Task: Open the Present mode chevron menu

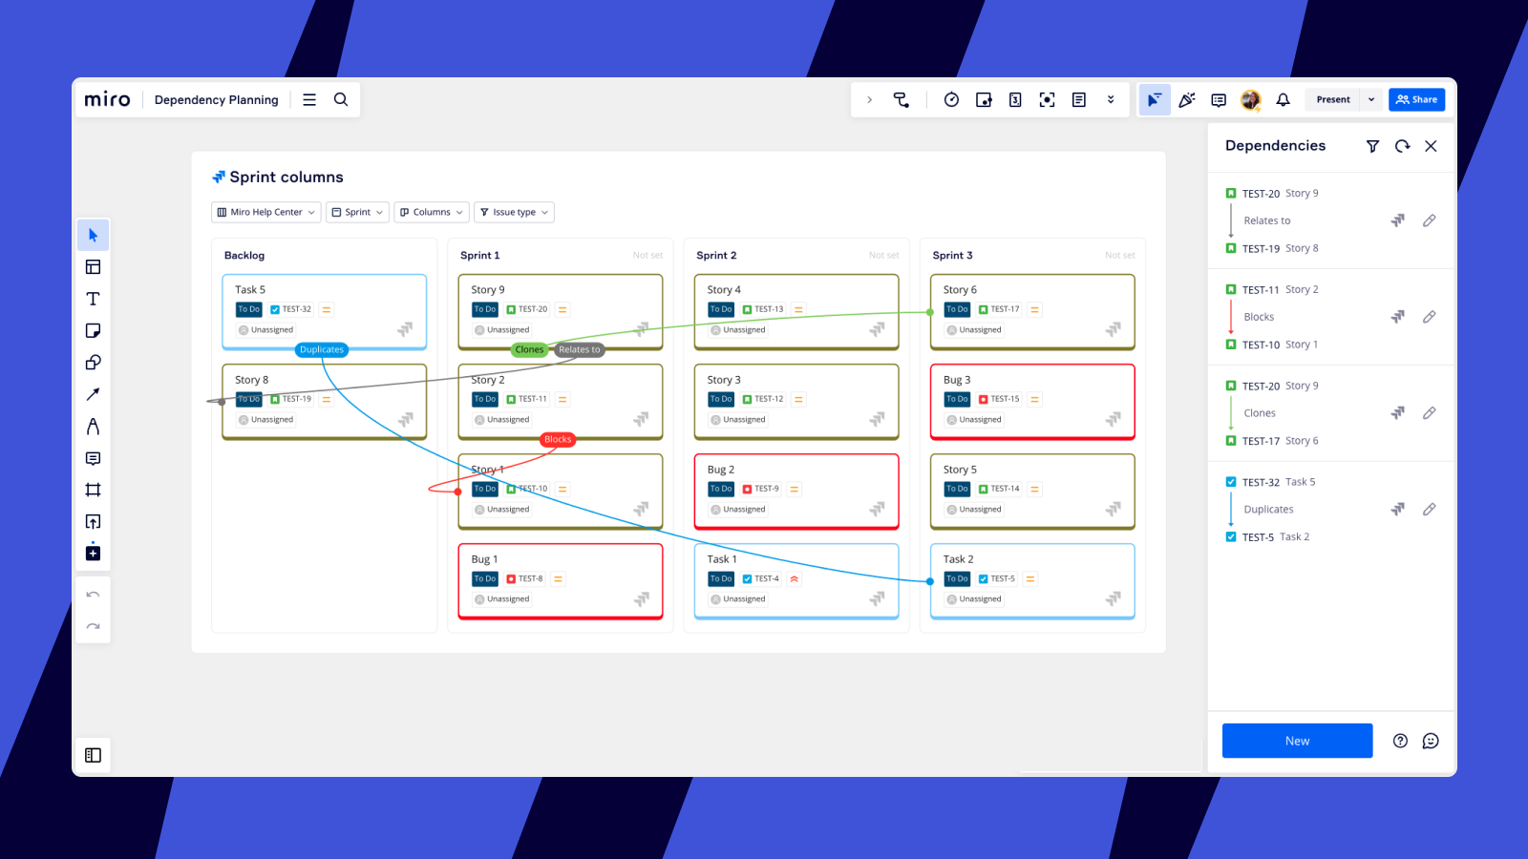Action: [x=1371, y=99]
